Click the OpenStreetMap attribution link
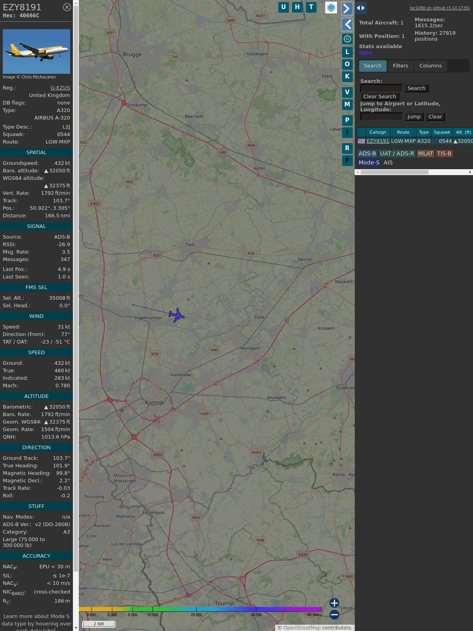 (302, 628)
